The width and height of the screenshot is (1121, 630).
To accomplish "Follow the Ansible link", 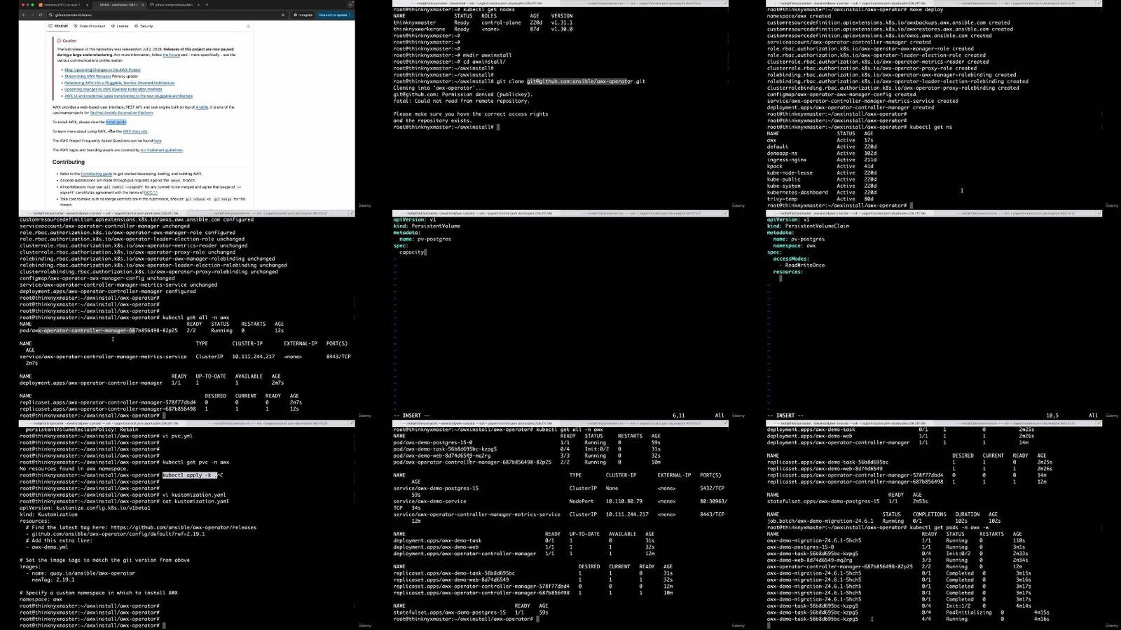I will tap(202, 107).
